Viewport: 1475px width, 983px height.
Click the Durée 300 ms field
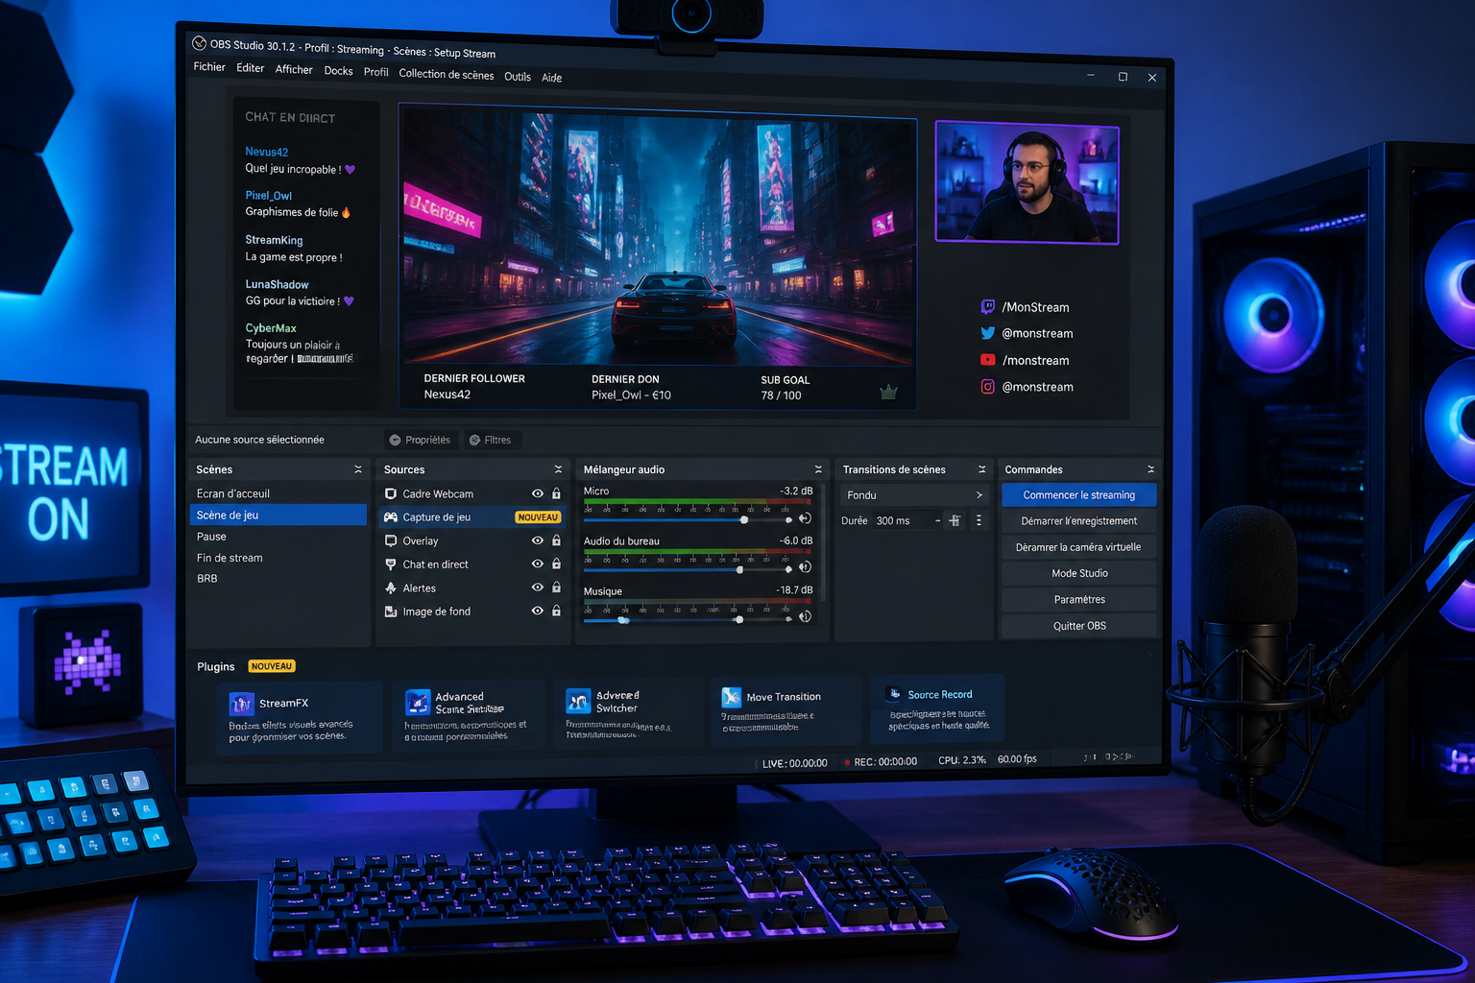coord(906,520)
